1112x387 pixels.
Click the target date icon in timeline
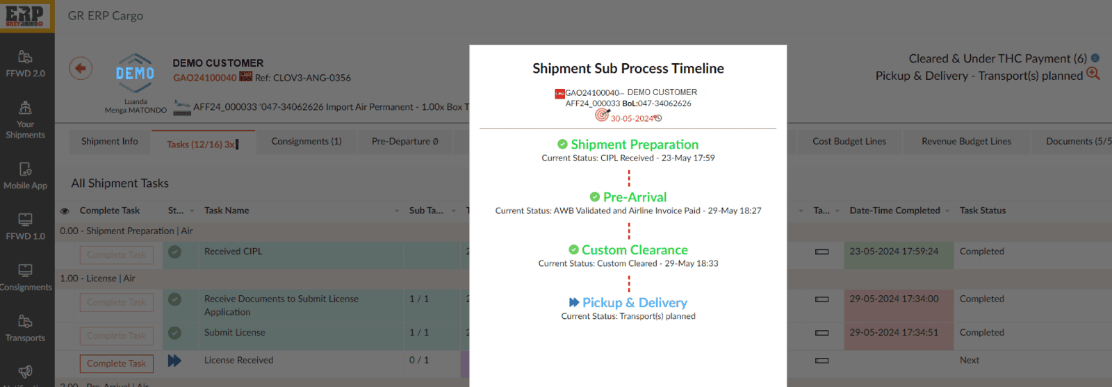pos(602,115)
